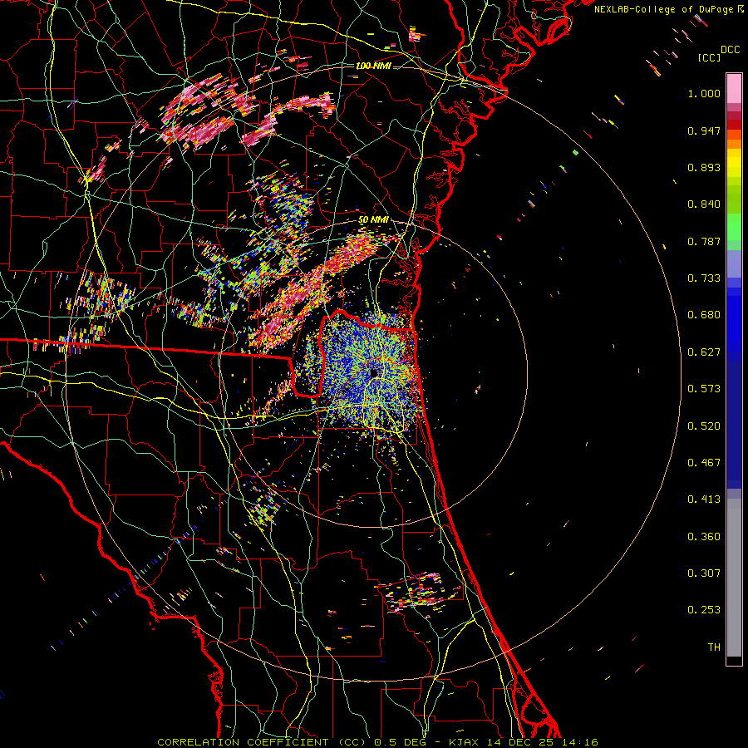Click the 100 NMI range ring label
The height and width of the screenshot is (748, 748).
pos(373,66)
